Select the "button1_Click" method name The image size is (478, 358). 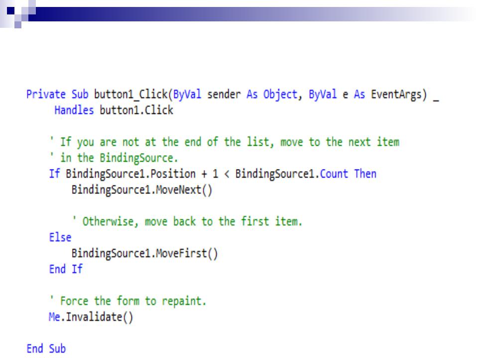[x=131, y=94]
